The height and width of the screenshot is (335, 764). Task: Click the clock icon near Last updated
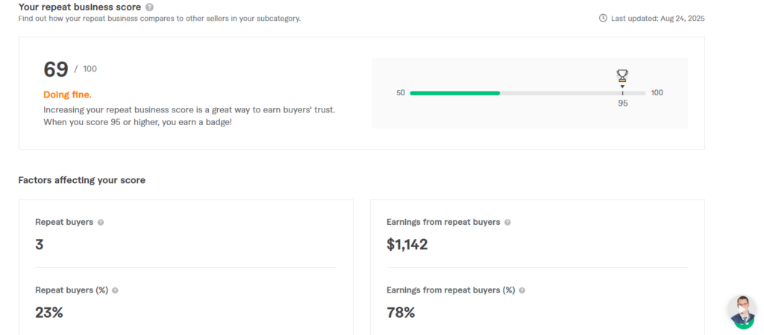(603, 18)
